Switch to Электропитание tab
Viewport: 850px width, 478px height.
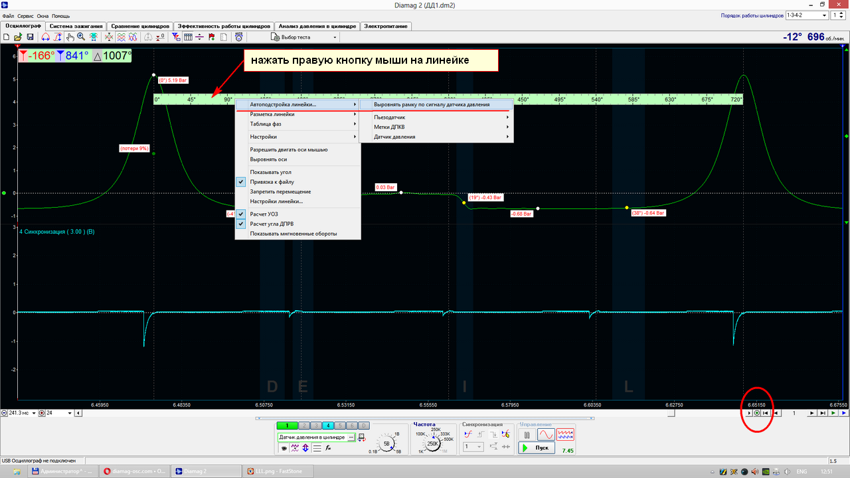pyautogui.click(x=386, y=26)
